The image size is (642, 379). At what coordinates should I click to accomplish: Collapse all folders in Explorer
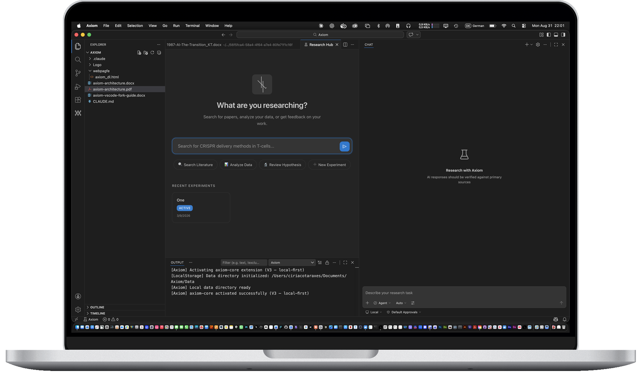[x=159, y=53]
